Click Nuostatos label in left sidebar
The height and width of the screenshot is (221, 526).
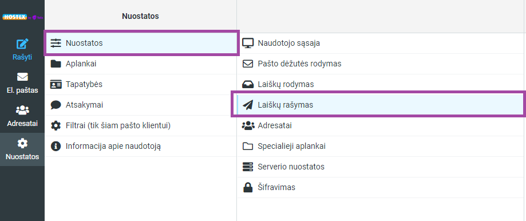pyautogui.click(x=22, y=157)
